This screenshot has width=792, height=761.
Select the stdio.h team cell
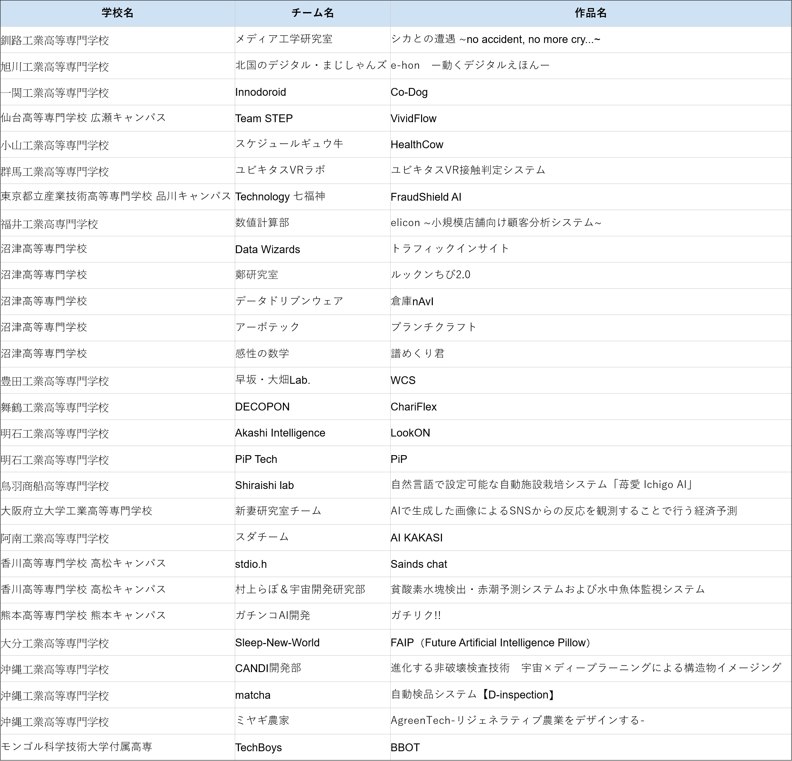click(251, 564)
